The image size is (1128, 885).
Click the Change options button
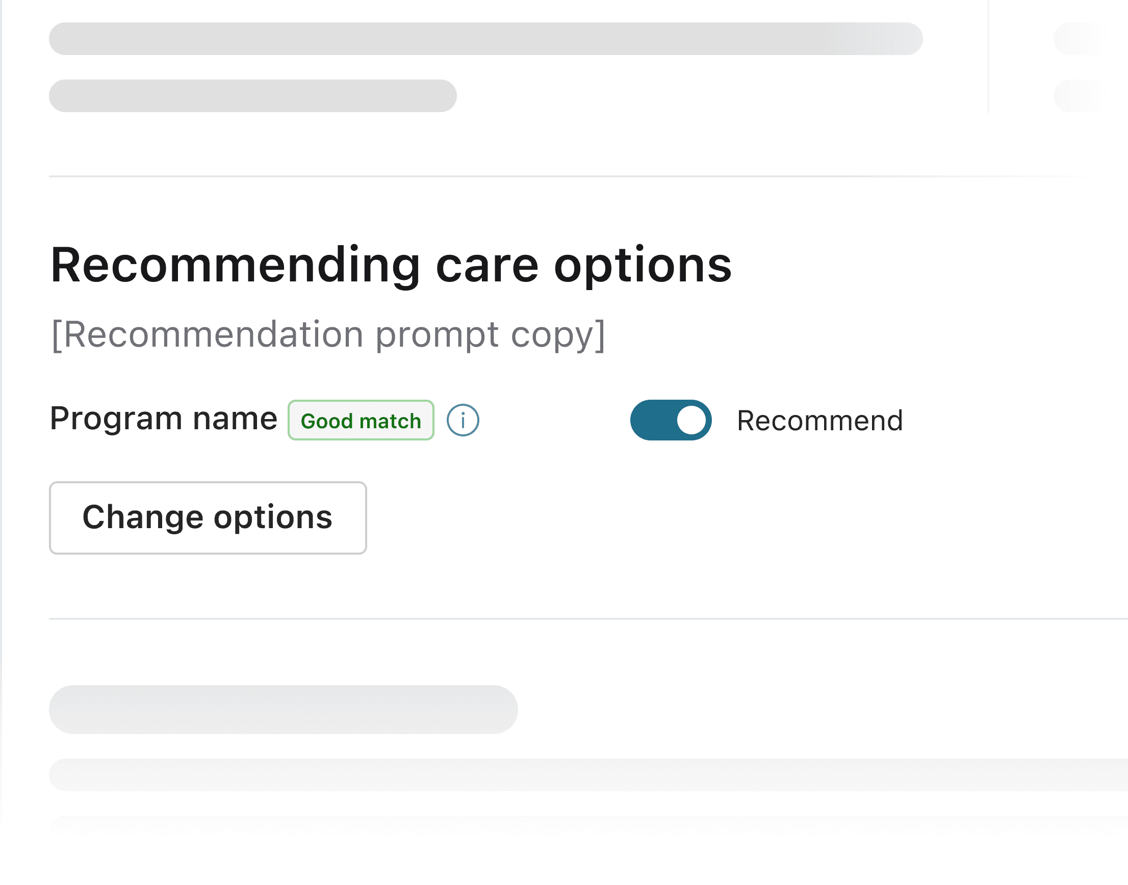click(x=208, y=517)
